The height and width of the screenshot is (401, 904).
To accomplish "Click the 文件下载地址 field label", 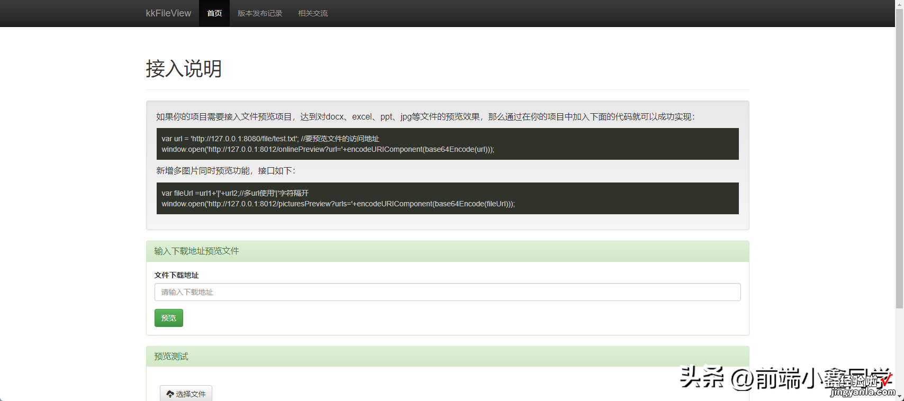I will pos(176,275).
